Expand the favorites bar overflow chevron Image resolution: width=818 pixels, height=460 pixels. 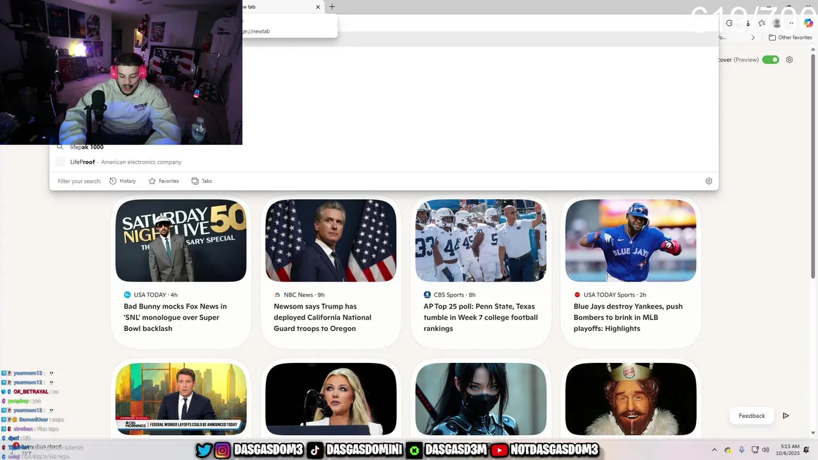point(753,38)
